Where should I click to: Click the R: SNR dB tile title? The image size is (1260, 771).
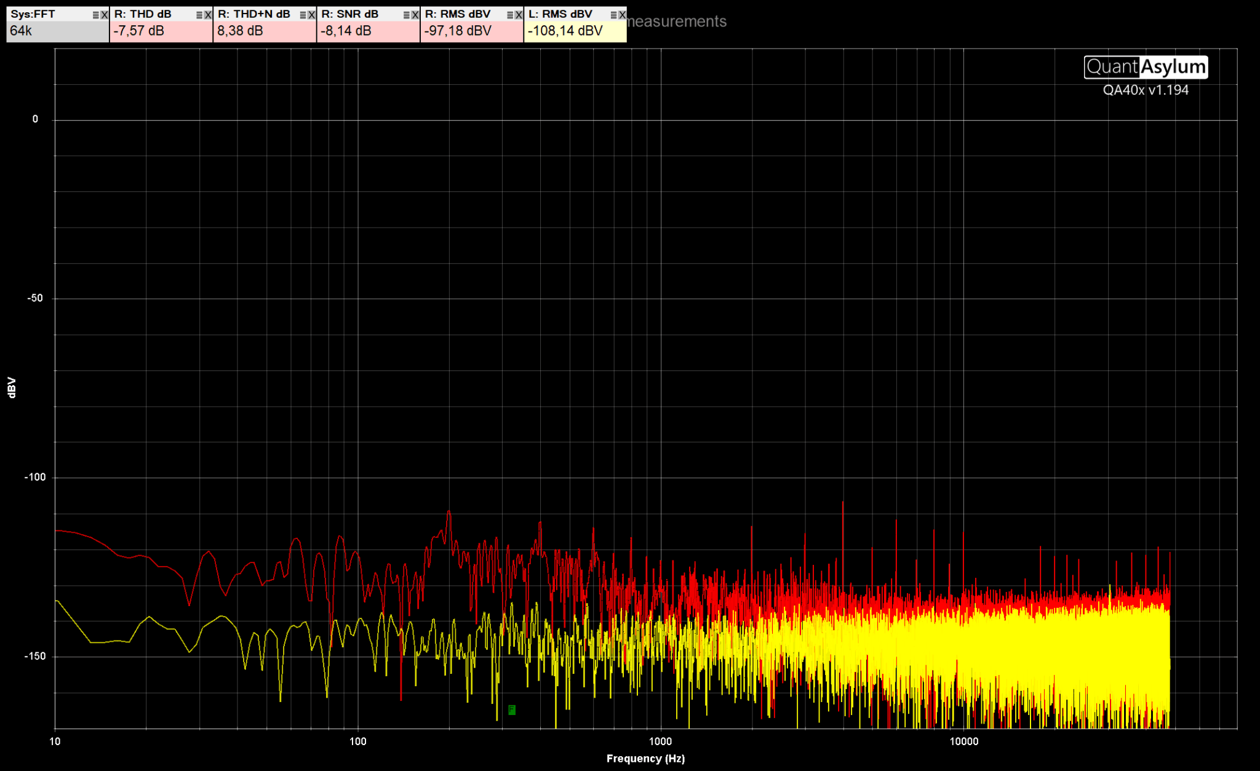point(350,14)
